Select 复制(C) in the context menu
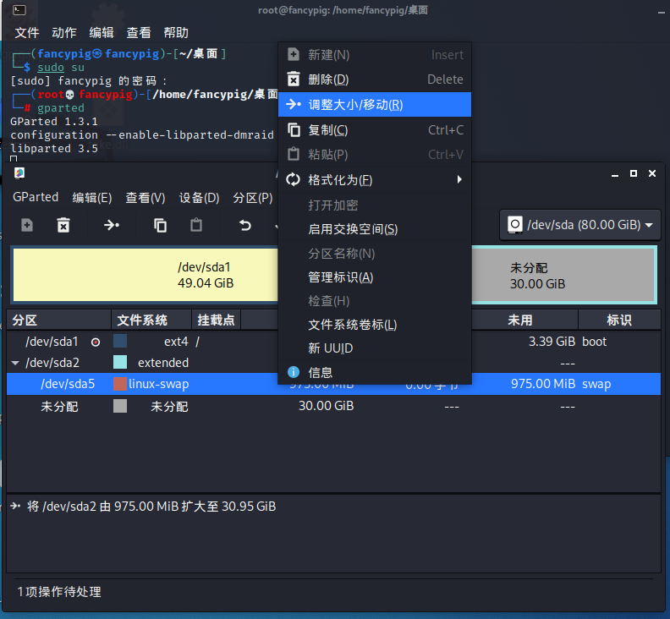Viewport: 670px width, 619px height. point(374,130)
